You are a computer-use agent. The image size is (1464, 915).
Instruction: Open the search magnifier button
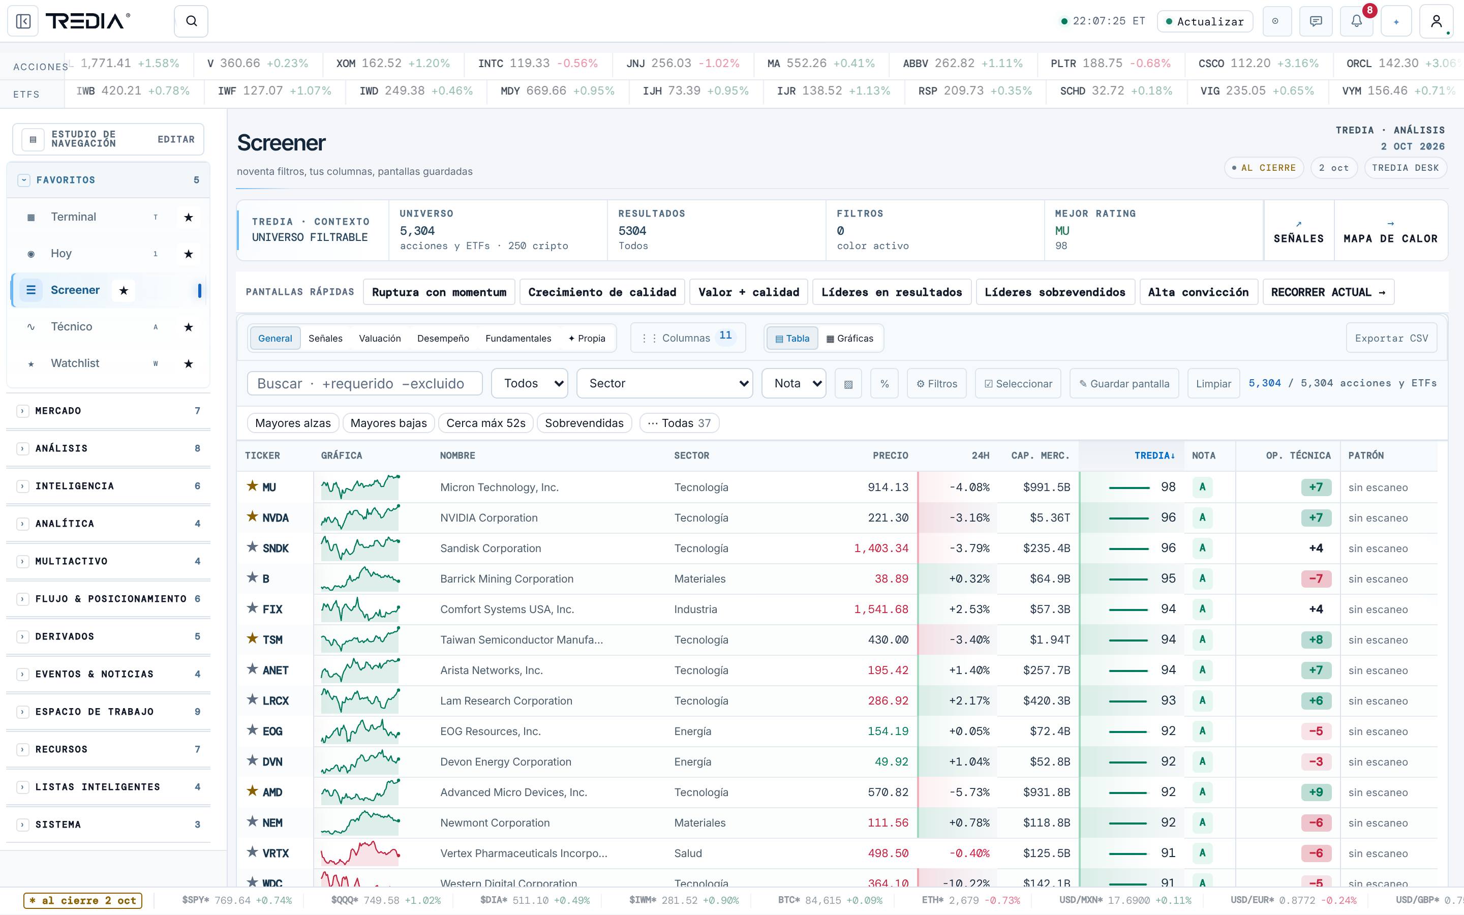click(x=191, y=22)
